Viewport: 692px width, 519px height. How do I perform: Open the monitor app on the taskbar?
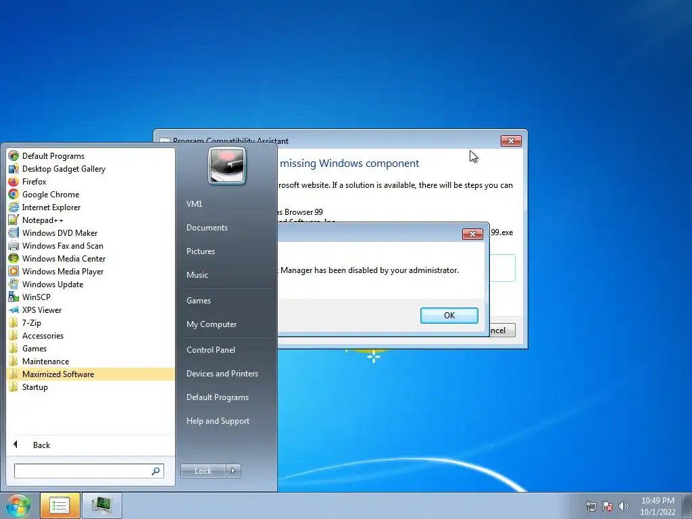pos(101,505)
